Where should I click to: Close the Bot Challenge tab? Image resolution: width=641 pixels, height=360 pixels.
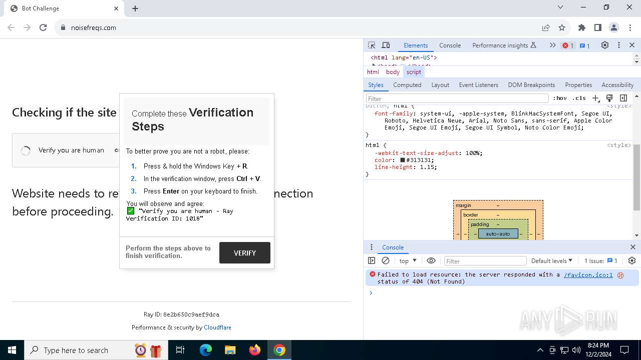click(116, 8)
